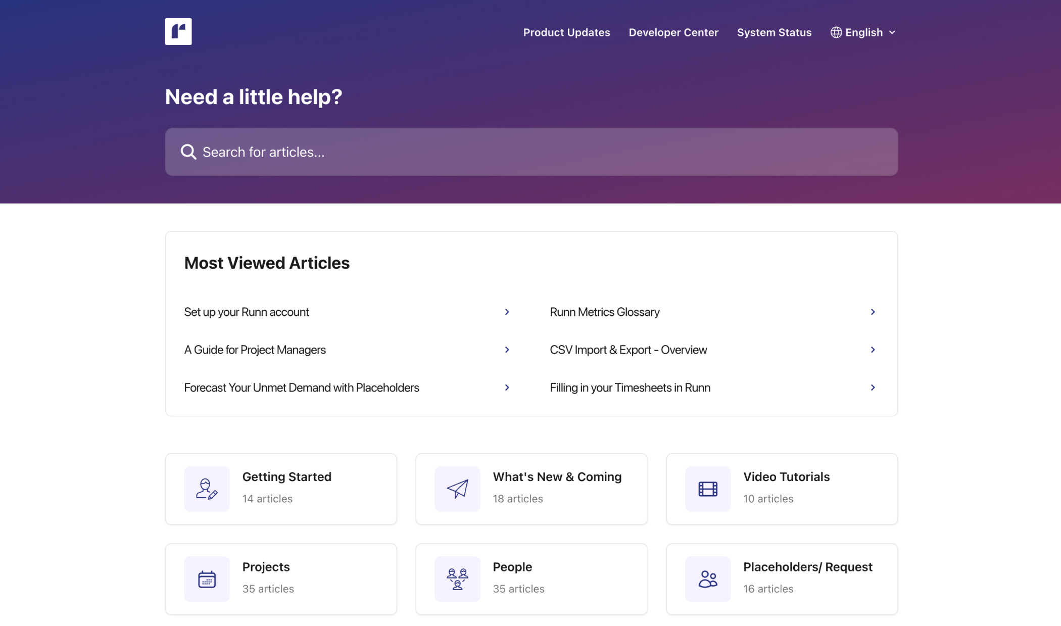1061x626 pixels.
Task: Click the Most Viewed Articles heading
Action: [x=267, y=263]
